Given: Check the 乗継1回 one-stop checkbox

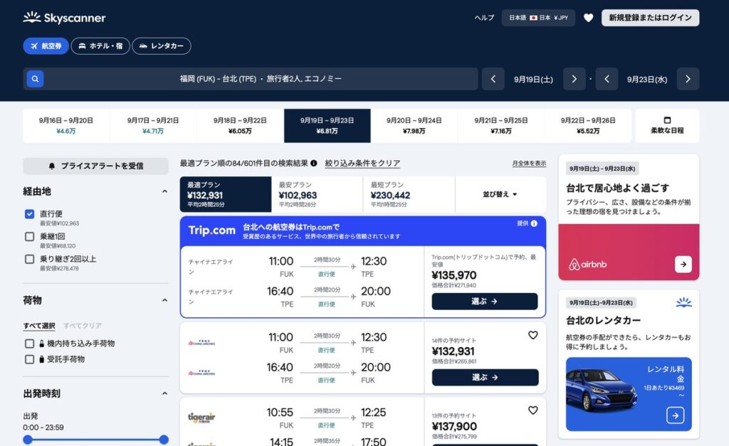Looking at the screenshot, I should 29,236.
